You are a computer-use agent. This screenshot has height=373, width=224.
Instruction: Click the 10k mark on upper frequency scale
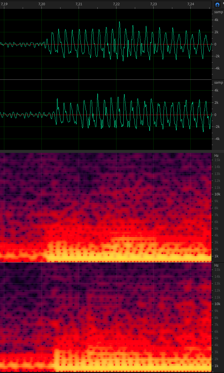click(x=217, y=194)
